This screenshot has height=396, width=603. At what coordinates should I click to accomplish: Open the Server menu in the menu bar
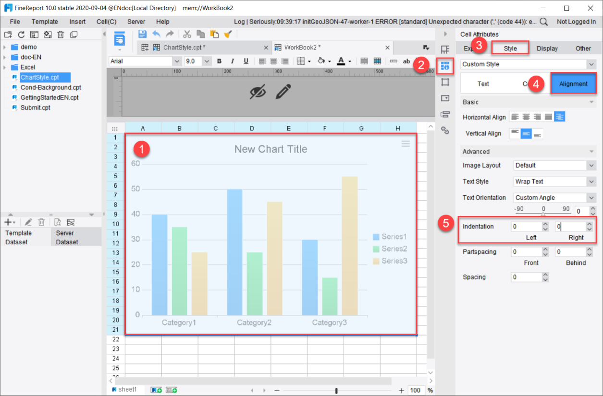pos(136,22)
